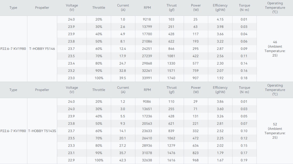293x164 pixels.
Task: Click the efficiency value 1.67
Action: (x=220, y=160)
